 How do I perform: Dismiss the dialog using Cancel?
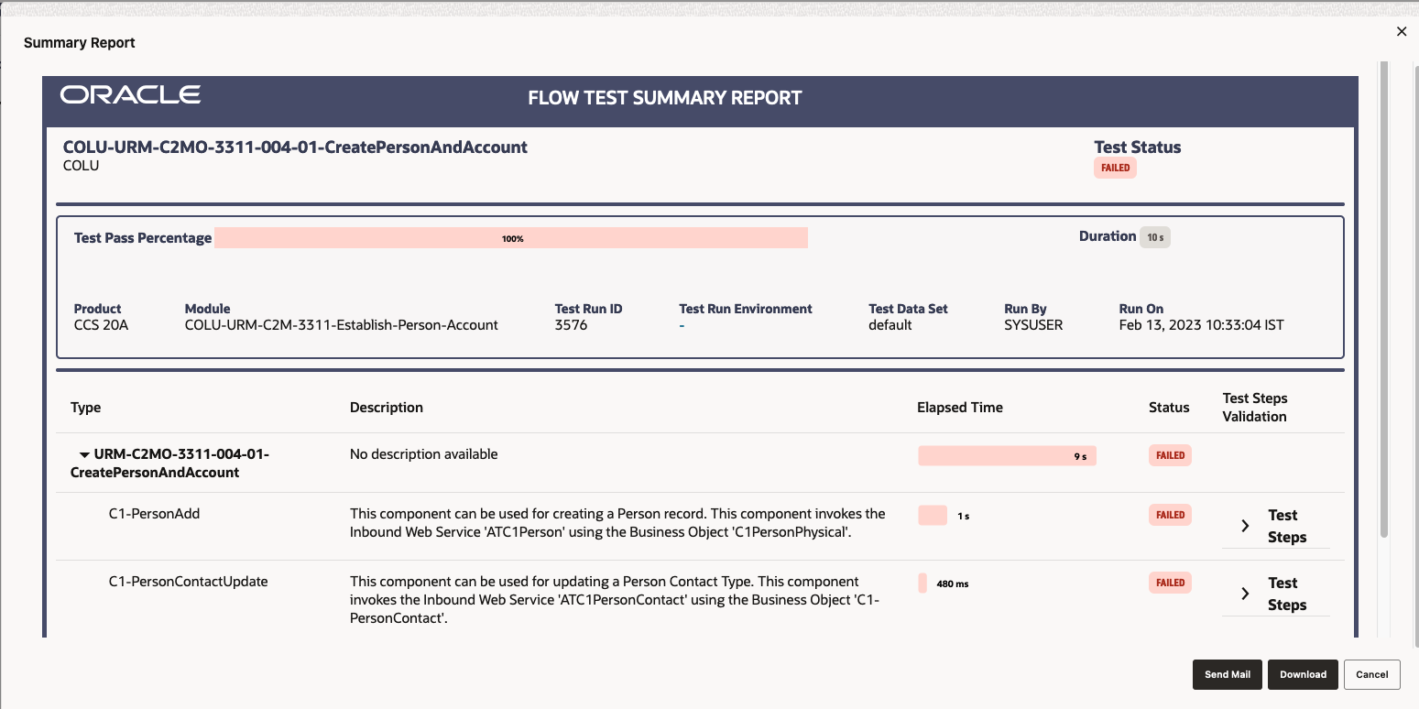click(1371, 674)
